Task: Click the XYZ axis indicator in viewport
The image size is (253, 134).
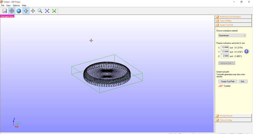Action: coord(16,123)
